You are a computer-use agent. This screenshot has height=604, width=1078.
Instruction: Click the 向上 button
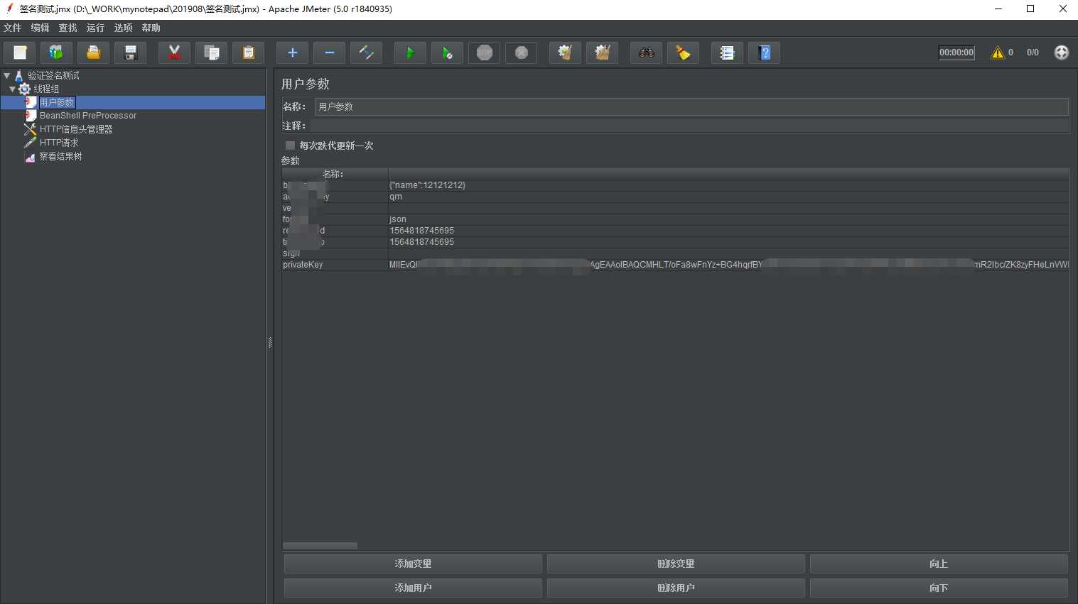(939, 564)
